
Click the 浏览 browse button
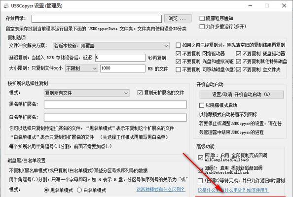tap(178, 19)
